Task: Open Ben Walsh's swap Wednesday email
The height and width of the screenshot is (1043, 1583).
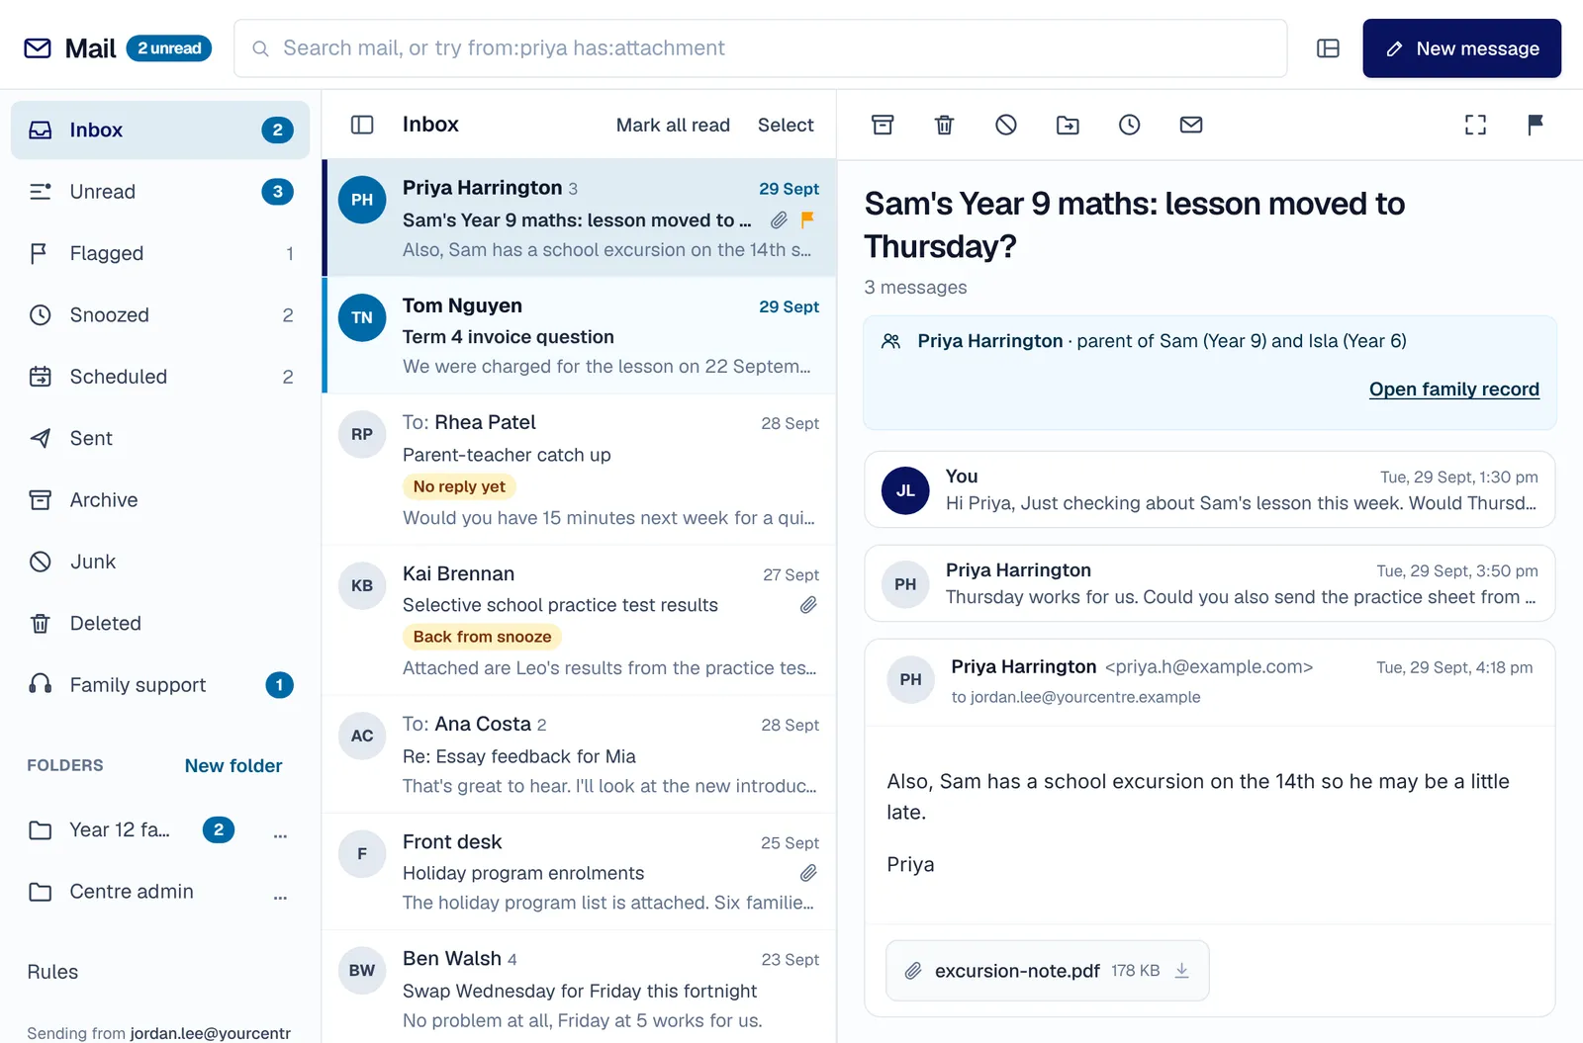Action: coord(580,989)
